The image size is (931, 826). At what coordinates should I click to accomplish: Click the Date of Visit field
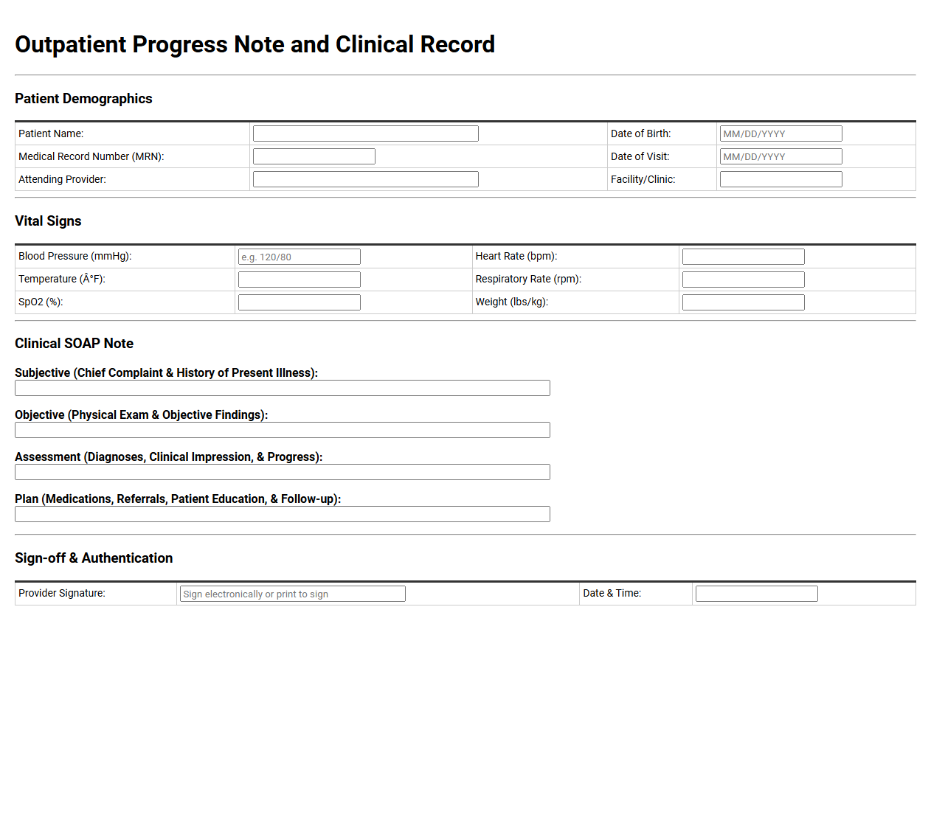click(781, 156)
